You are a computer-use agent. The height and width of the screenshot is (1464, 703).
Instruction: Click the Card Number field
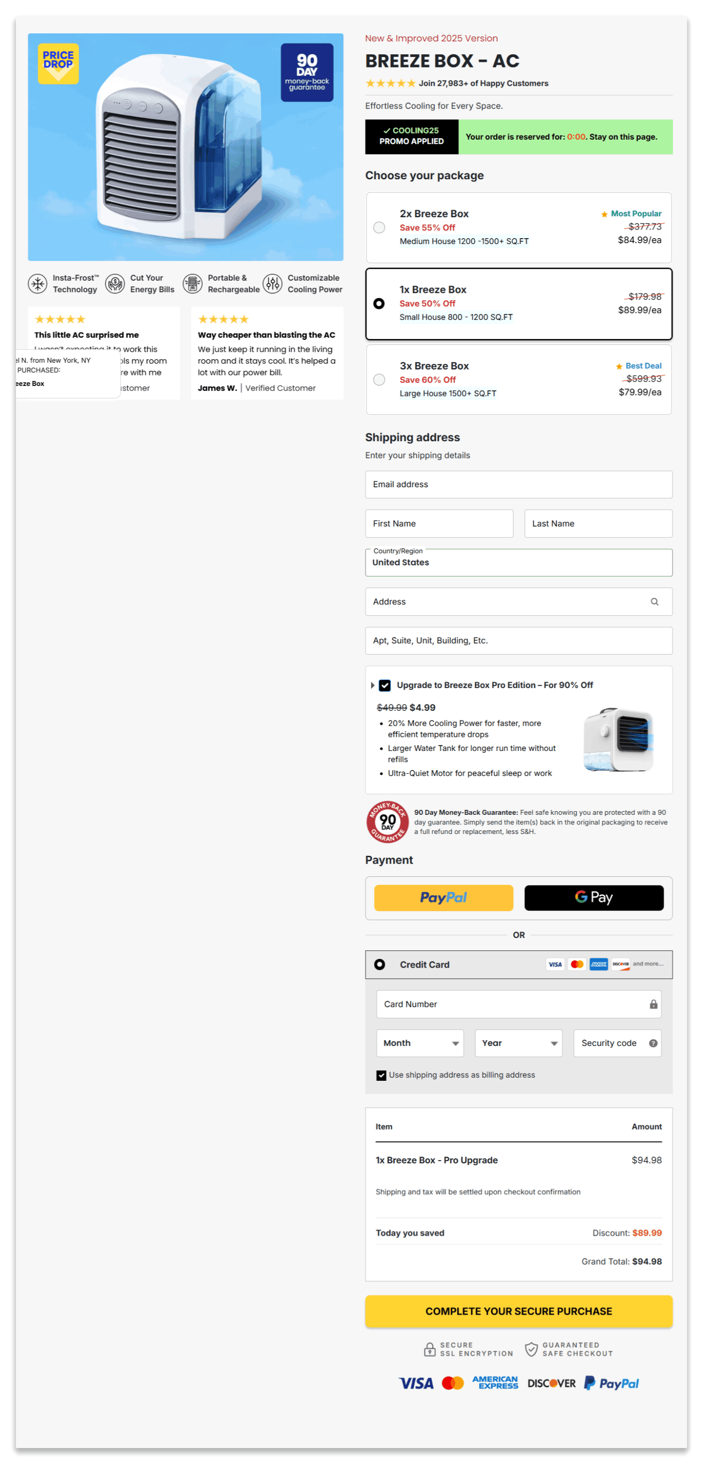[518, 1004]
